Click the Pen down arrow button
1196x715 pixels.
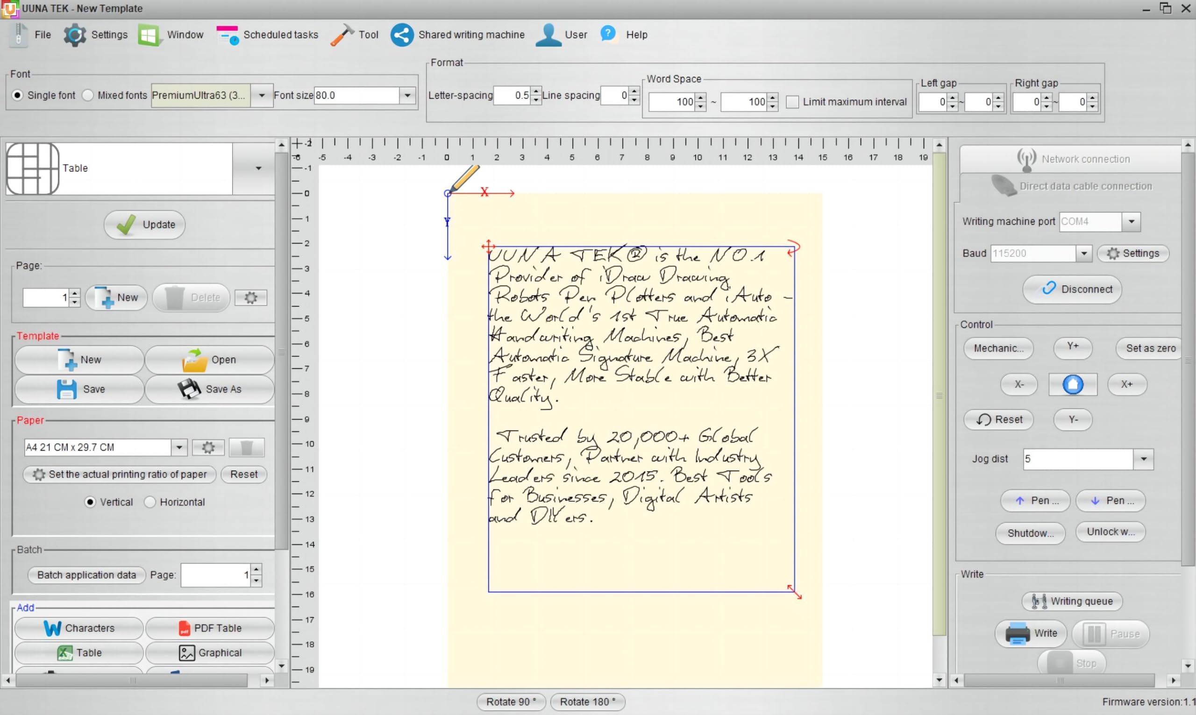pyautogui.click(x=1110, y=501)
